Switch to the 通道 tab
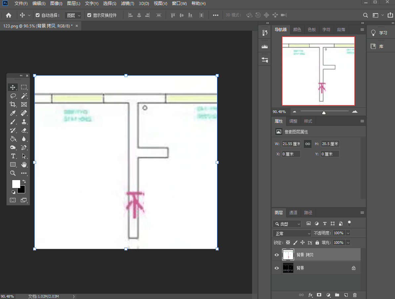Viewport: 395px width, 299px height. coord(293,213)
